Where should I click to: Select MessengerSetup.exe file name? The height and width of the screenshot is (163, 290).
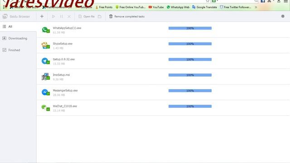tap(65, 91)
